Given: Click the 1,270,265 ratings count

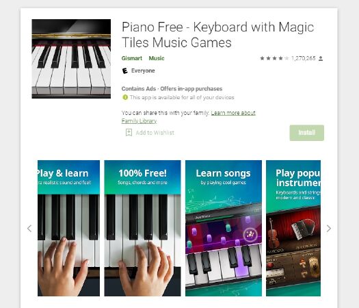Looking at the screenshot, I should pyautogui.click(x=304, y=58).
